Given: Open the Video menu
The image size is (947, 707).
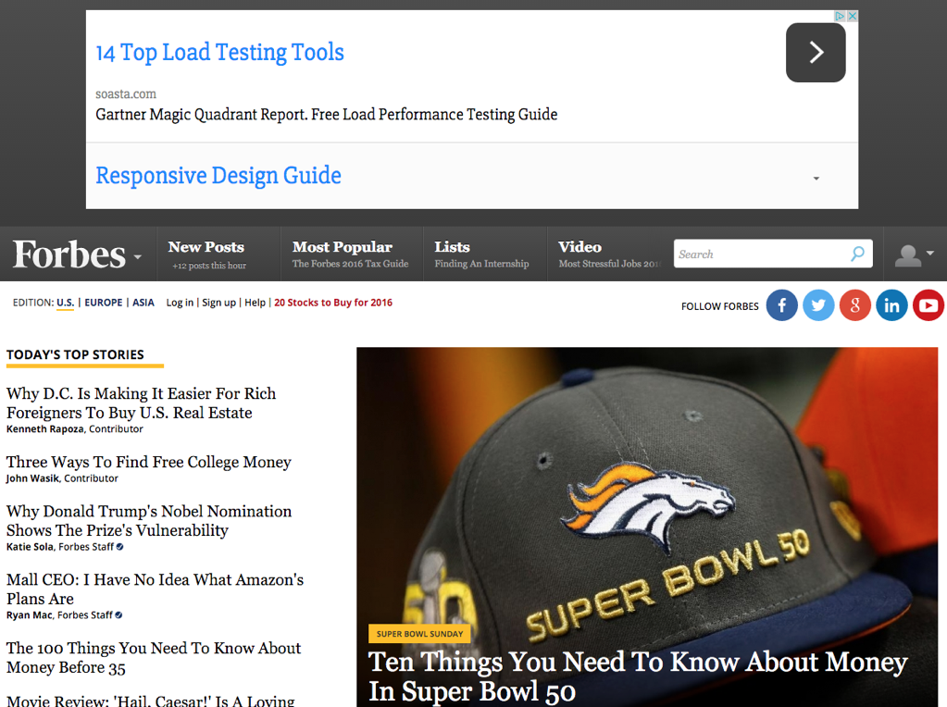Looking at the screenshot, I should [579, 247].
